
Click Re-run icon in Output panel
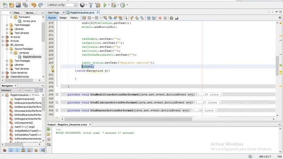(49, 129)
